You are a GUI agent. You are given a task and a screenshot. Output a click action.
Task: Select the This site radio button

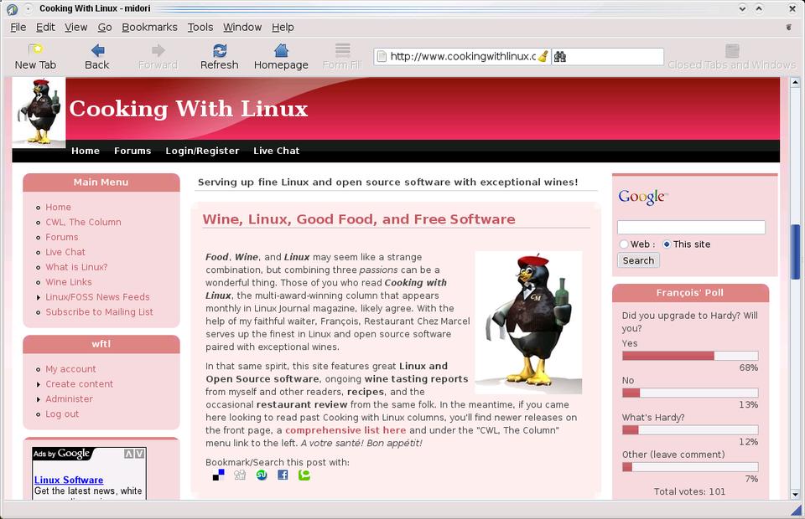[x=667, y=244]
